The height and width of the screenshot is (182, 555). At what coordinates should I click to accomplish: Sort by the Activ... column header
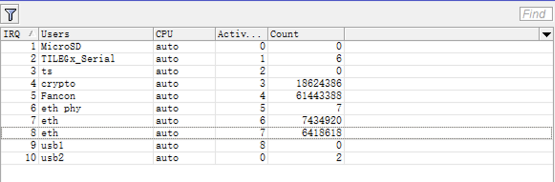[241, 34]
